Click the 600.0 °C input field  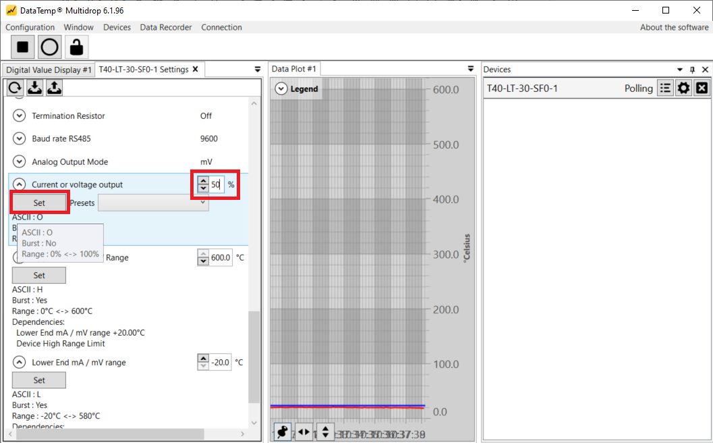(x=221, y=257)
